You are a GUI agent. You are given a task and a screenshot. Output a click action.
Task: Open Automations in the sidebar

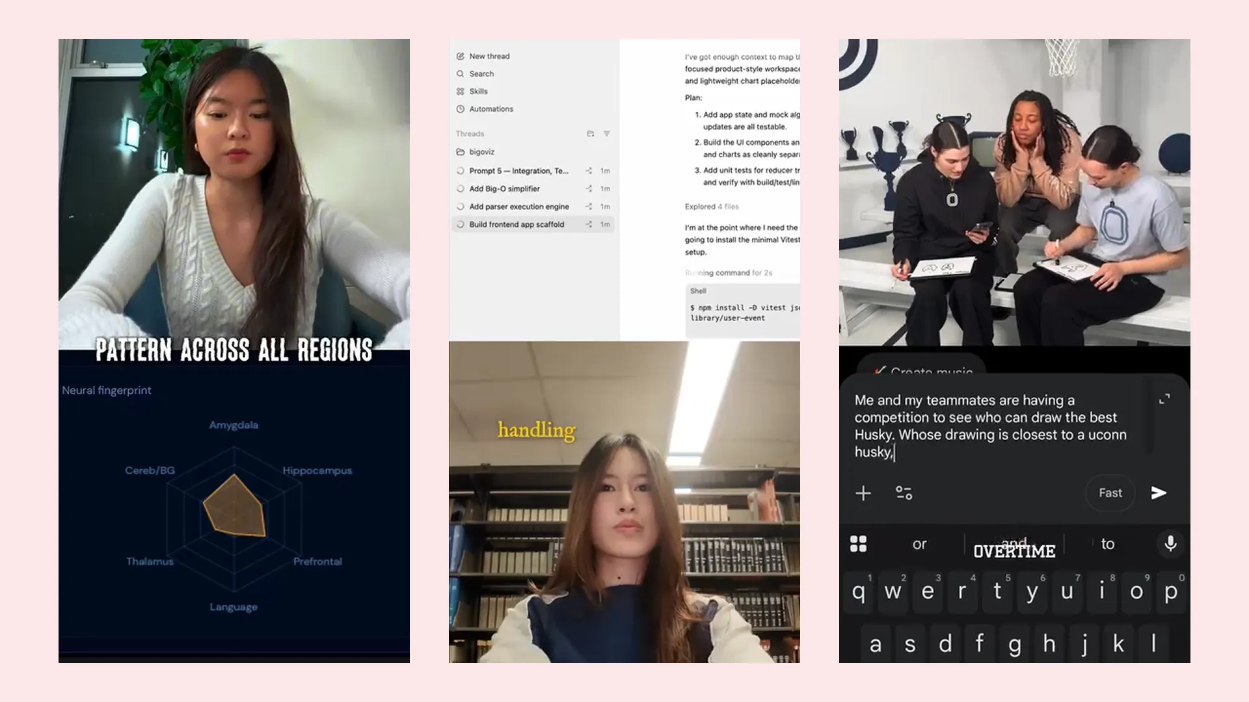tap(491, 109)
